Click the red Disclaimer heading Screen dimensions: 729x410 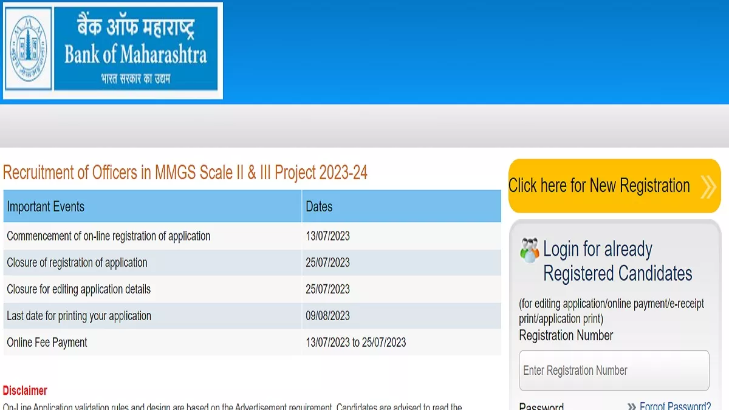(25, 390)
